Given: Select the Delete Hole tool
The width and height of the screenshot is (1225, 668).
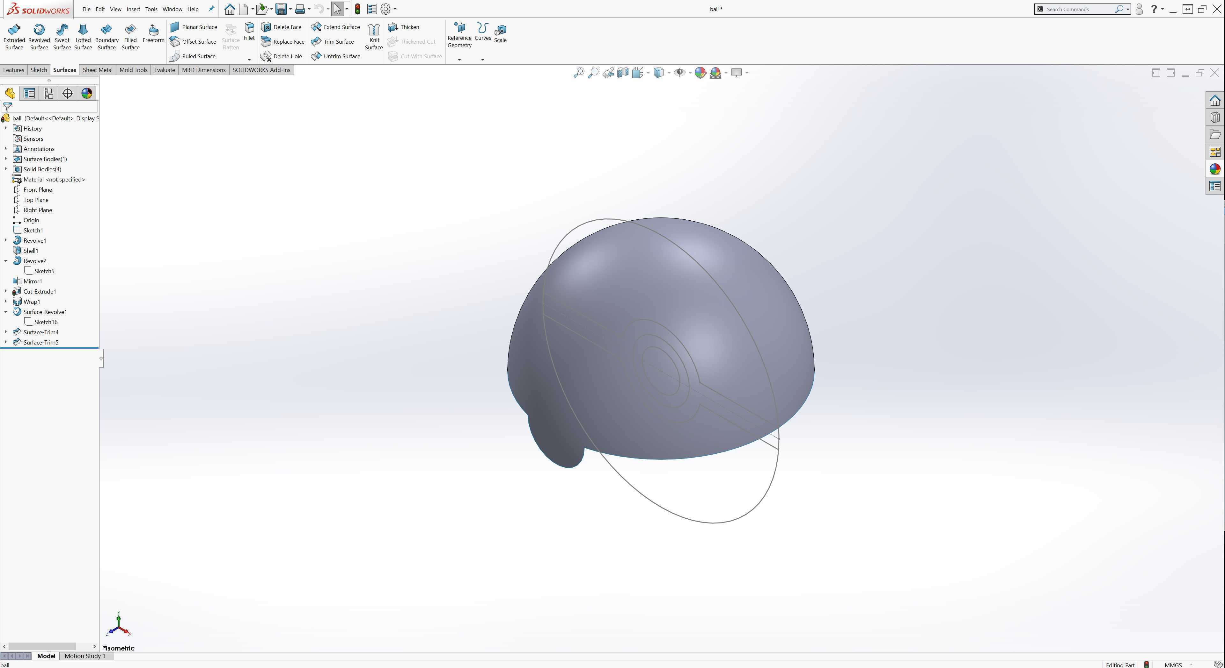Looking at the screenshot, I should (x=281, y=56).
